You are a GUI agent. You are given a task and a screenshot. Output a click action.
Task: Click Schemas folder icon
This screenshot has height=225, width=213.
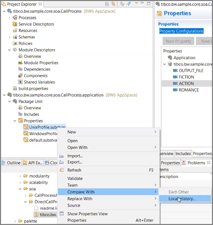click(x=15, y=37)
